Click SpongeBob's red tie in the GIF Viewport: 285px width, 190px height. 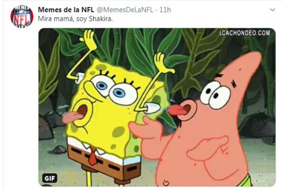pyautogui.click(x=93, y=156)
